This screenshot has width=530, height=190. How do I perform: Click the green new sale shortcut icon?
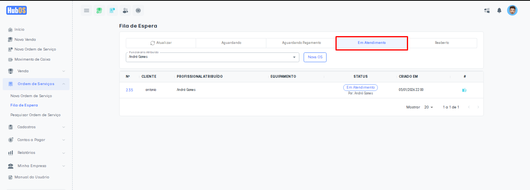[99, 10]
